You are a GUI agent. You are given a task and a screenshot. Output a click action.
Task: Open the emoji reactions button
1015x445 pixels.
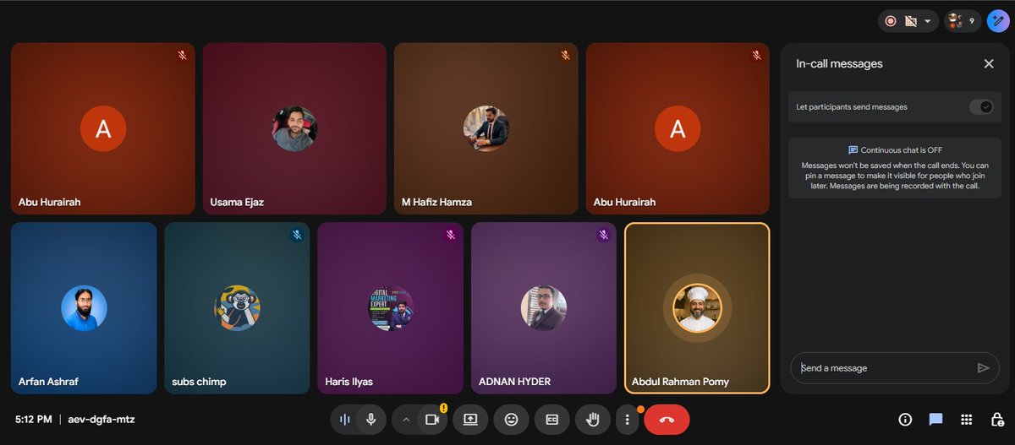point(511,419)
